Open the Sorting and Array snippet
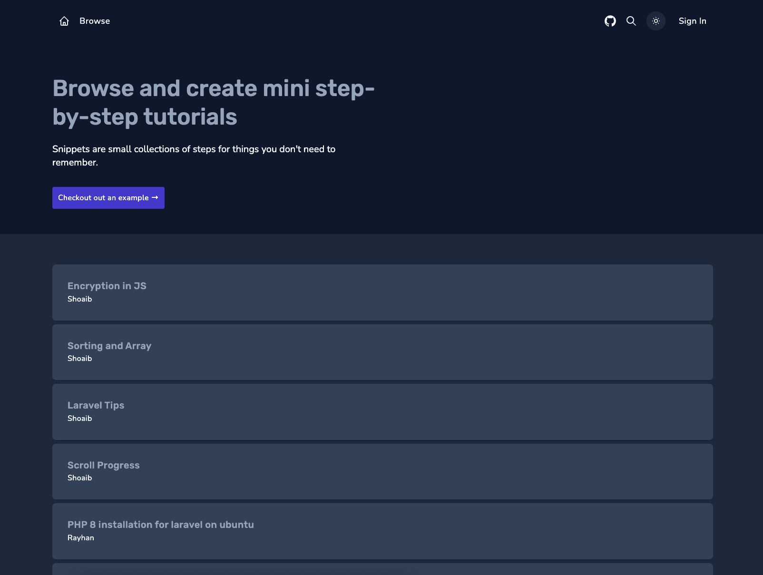 click(109, 346)
